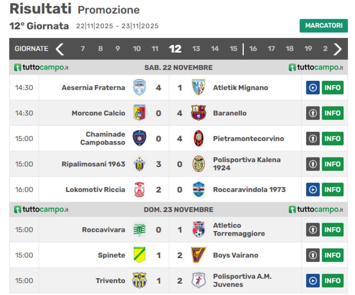Screen dimensions: 355x295
Task: Go to previous giornate with left arrow
Action: (60, 49)
